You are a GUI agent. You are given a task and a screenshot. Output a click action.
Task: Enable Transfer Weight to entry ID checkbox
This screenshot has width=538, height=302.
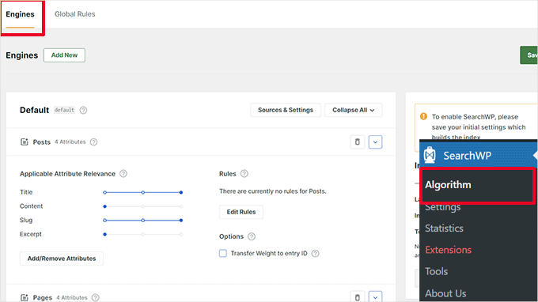[x=223, y=253]
